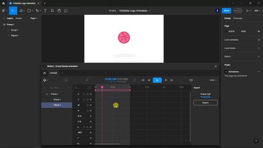The width and height of the screenshot is (263, 148).
Task: Select the Pen tool
Action: coord(37,11)
